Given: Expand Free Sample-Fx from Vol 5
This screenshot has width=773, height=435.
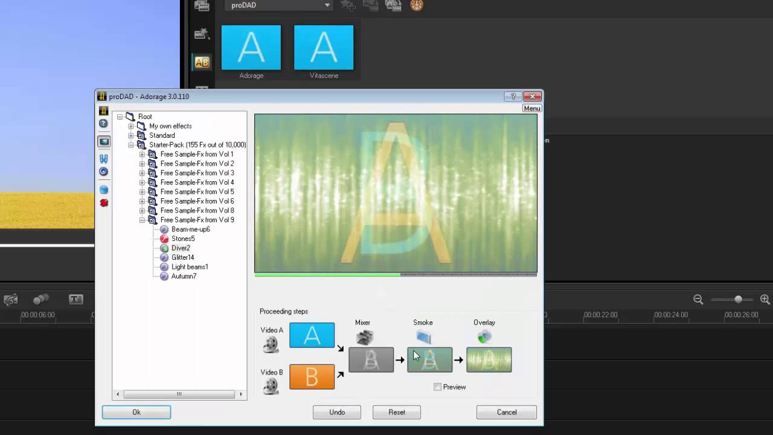Looking at the screenshot, I should pos(142,192).
